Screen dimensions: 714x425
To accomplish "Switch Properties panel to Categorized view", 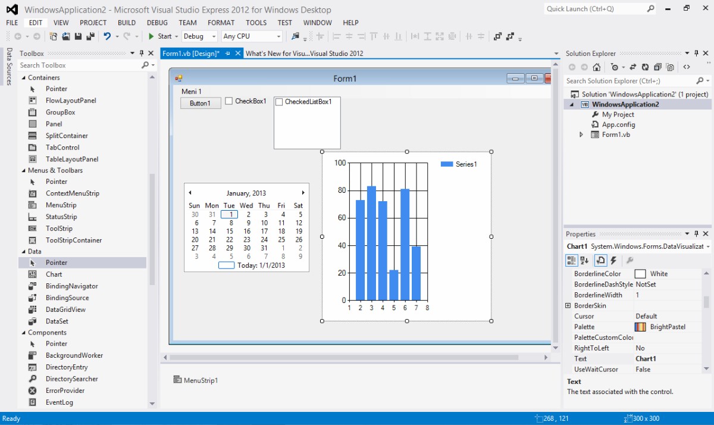I will [571, 260].
